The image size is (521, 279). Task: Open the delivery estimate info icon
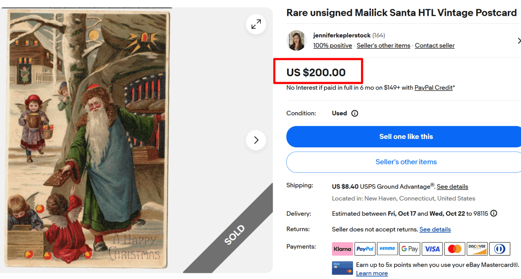pos(494,213)
